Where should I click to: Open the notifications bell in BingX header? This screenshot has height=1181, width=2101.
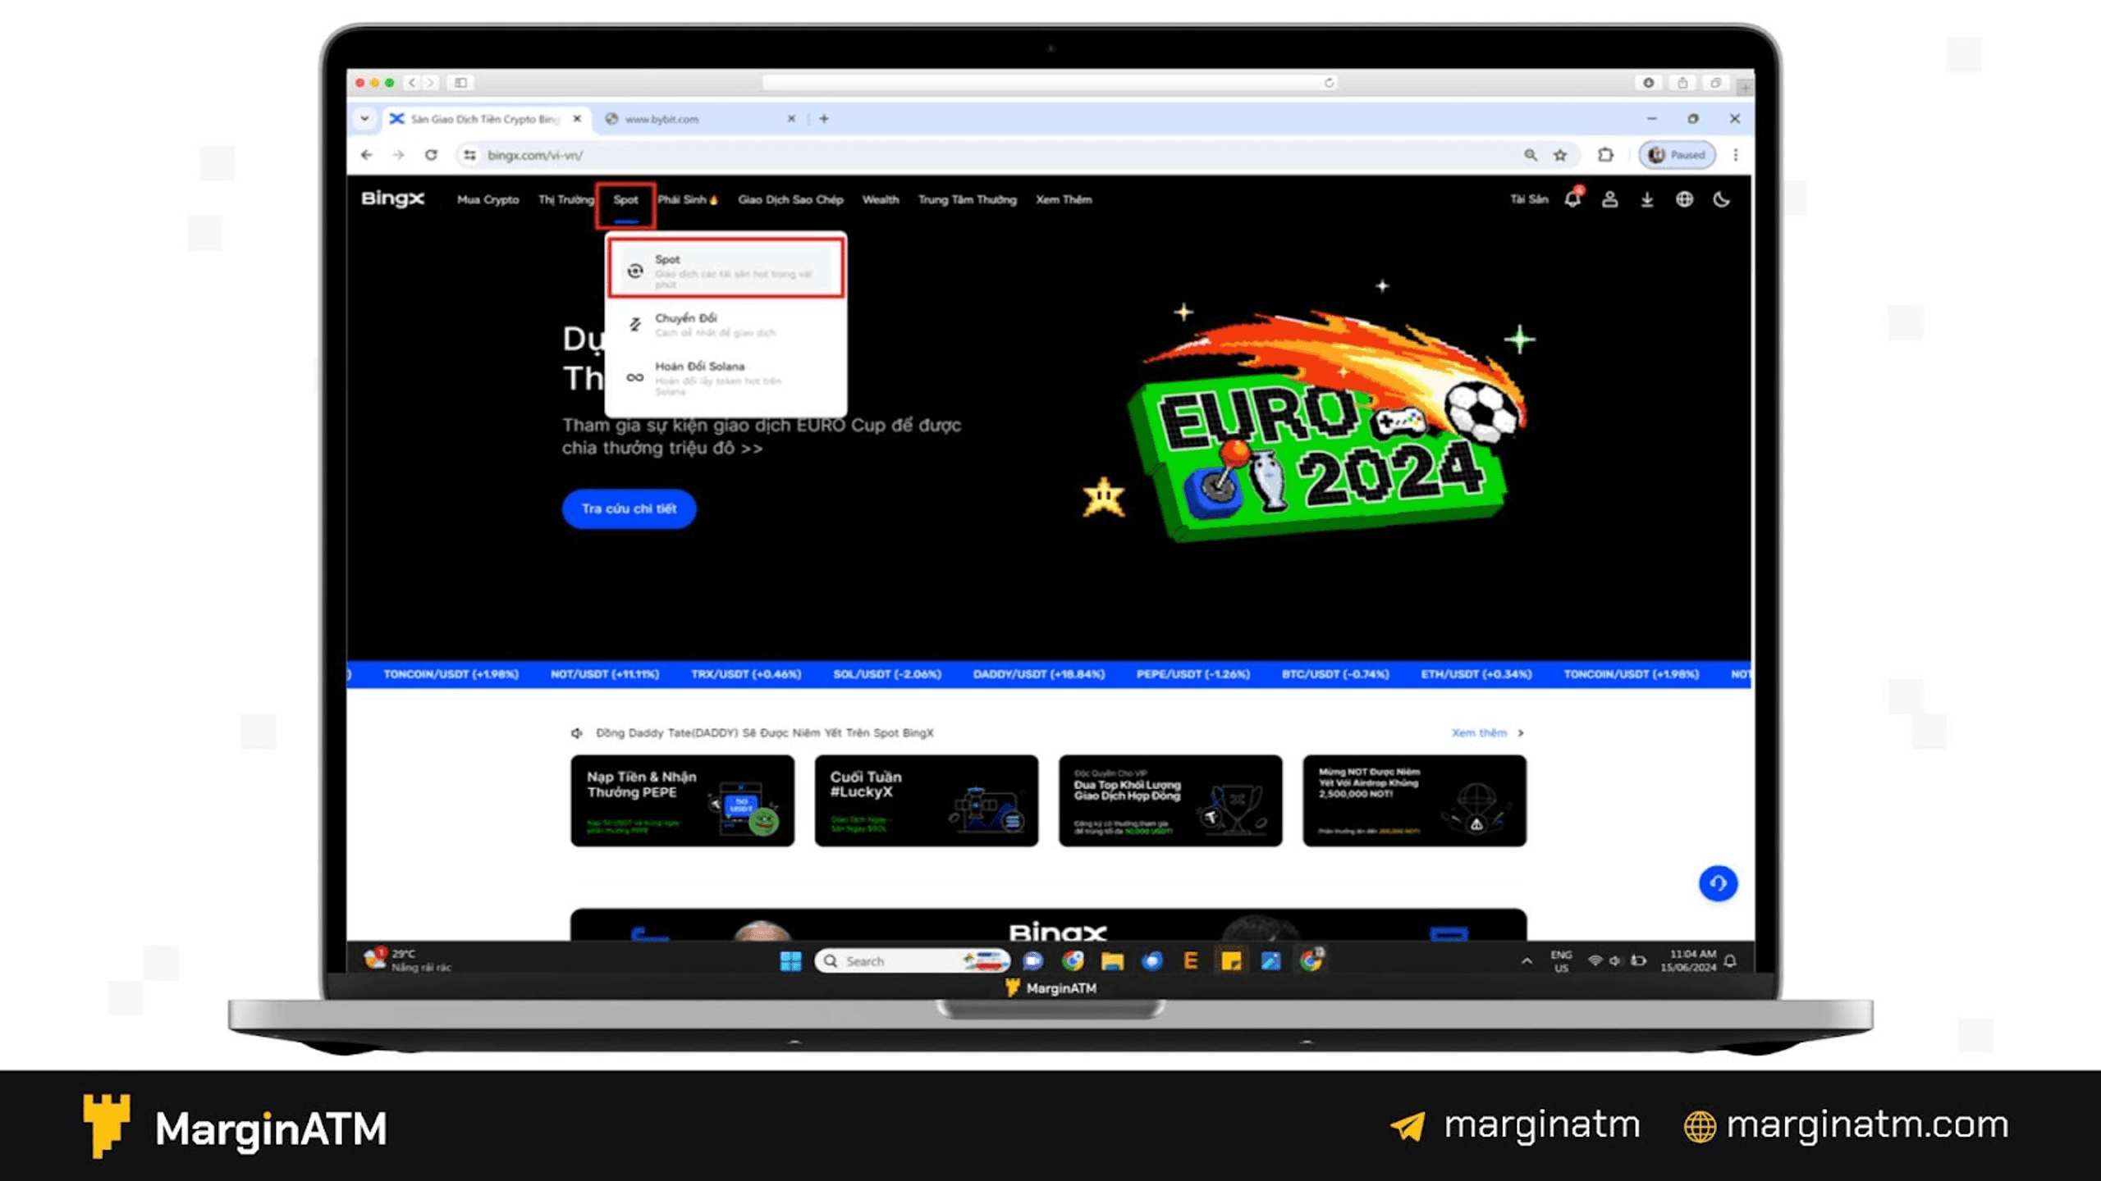(x=1572, y=198)
